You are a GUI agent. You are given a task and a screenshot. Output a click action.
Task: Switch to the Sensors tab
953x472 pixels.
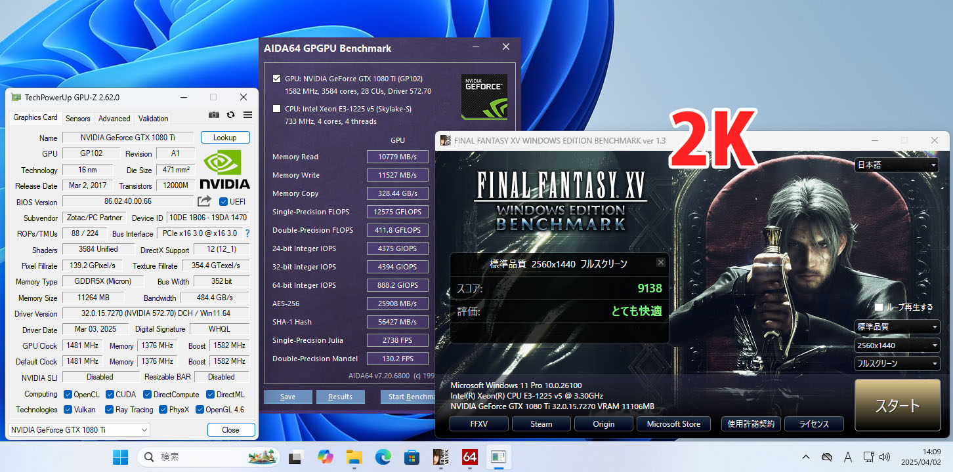pos(78,119)
